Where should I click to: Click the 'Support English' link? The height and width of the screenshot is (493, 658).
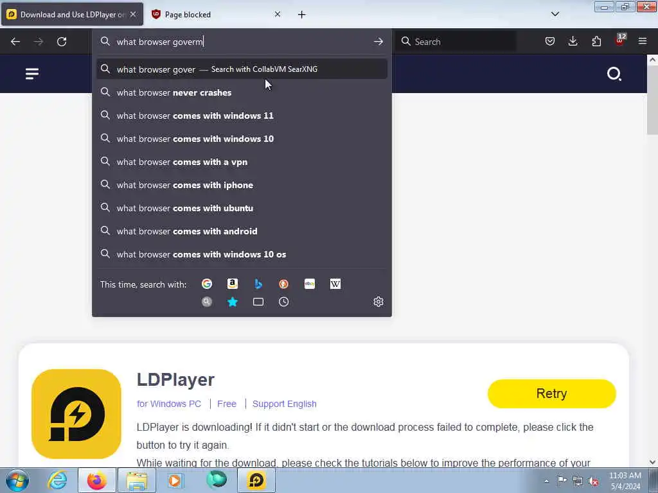(285, 404)
